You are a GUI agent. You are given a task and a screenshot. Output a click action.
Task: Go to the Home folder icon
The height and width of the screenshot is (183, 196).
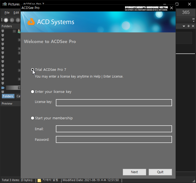pyautogui.click(x=6, y=20)
